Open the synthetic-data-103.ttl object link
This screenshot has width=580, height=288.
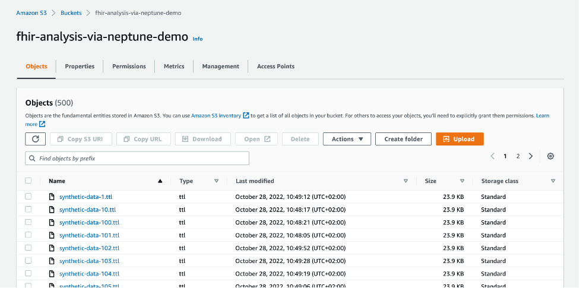coord(89,261)
